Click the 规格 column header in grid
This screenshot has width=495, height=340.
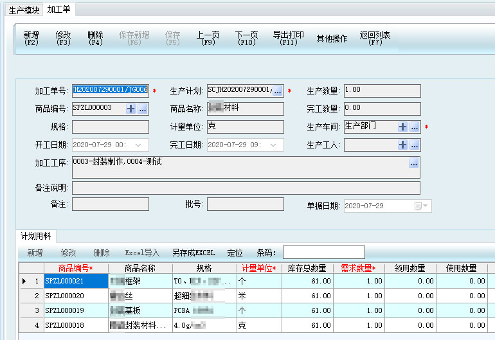pos(204,269)
